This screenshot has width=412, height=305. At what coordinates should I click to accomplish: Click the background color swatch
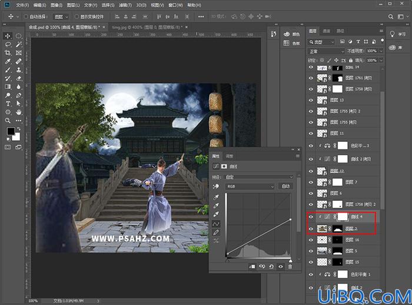click(x=16, y=137)
